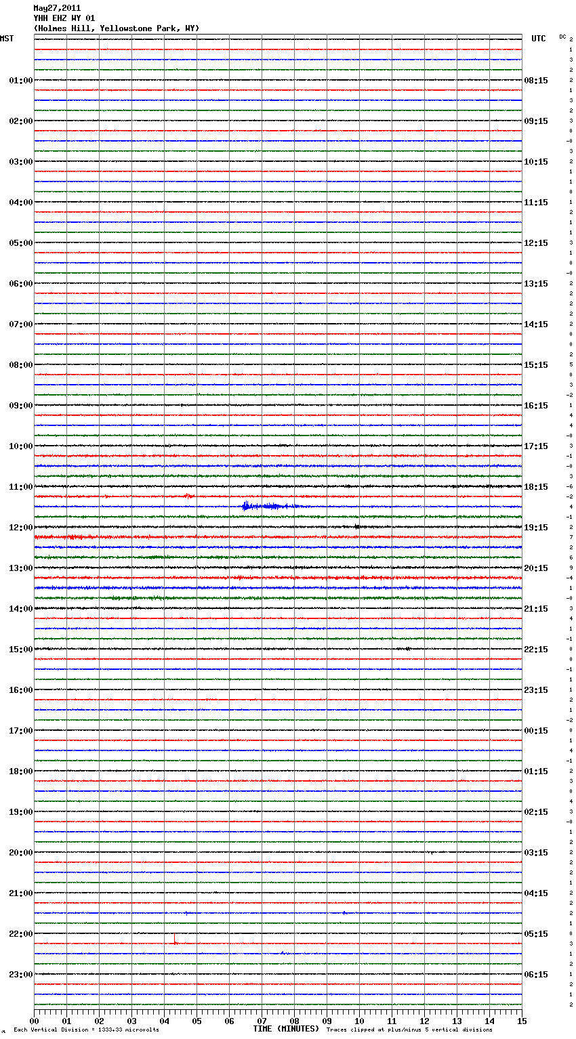This screenshot has width=576, height=1039.
Task: Click the 04:15 UTC time label
Action: click(536, 893)
